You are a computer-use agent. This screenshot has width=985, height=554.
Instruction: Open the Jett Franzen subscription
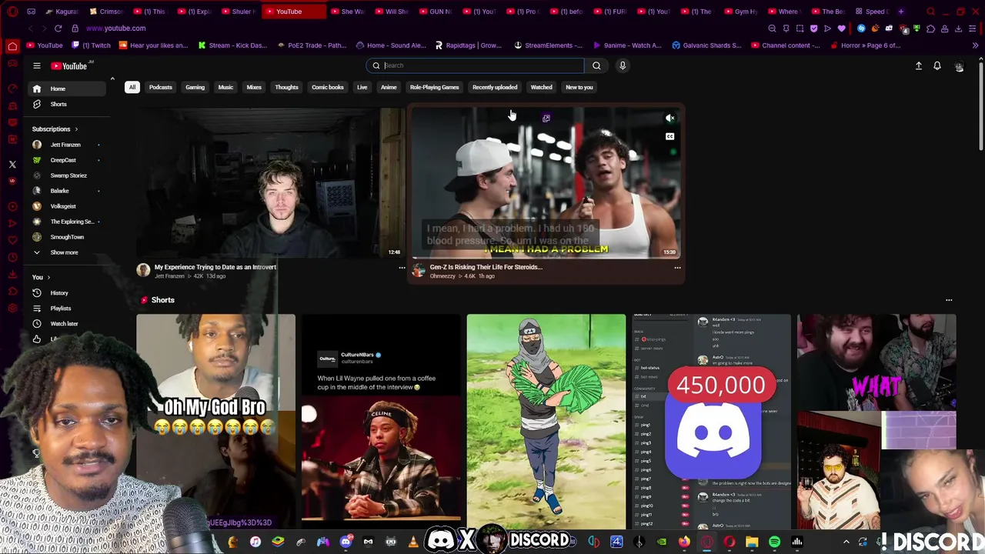[x=68, y=145]
